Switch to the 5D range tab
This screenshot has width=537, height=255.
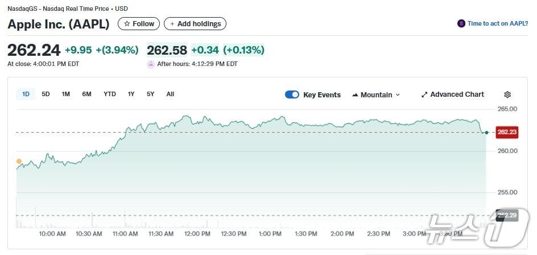click(46, 94)
